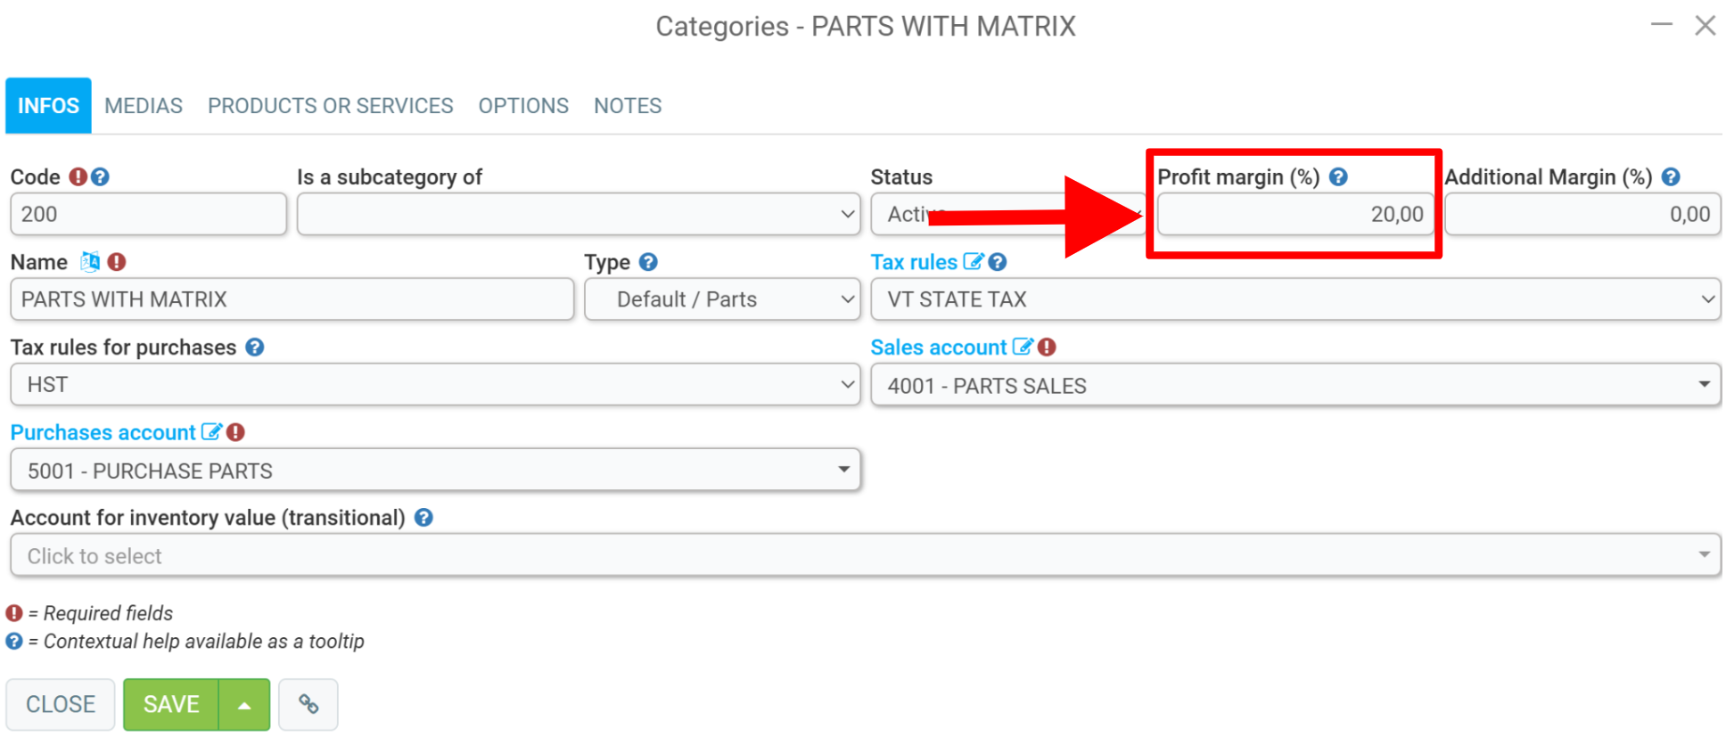Click the translate icon beside Name
Viewport: 1726px width, 737px height.
click(90, 261)
